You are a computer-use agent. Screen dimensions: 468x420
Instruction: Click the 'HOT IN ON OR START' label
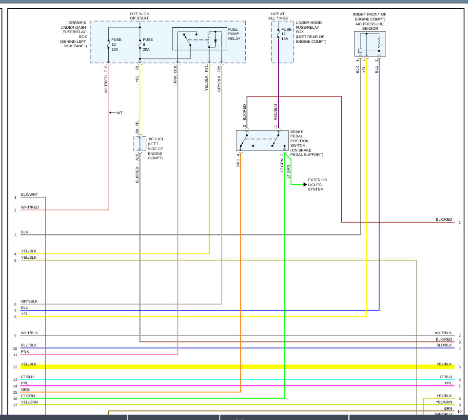(x=139, y=16)
